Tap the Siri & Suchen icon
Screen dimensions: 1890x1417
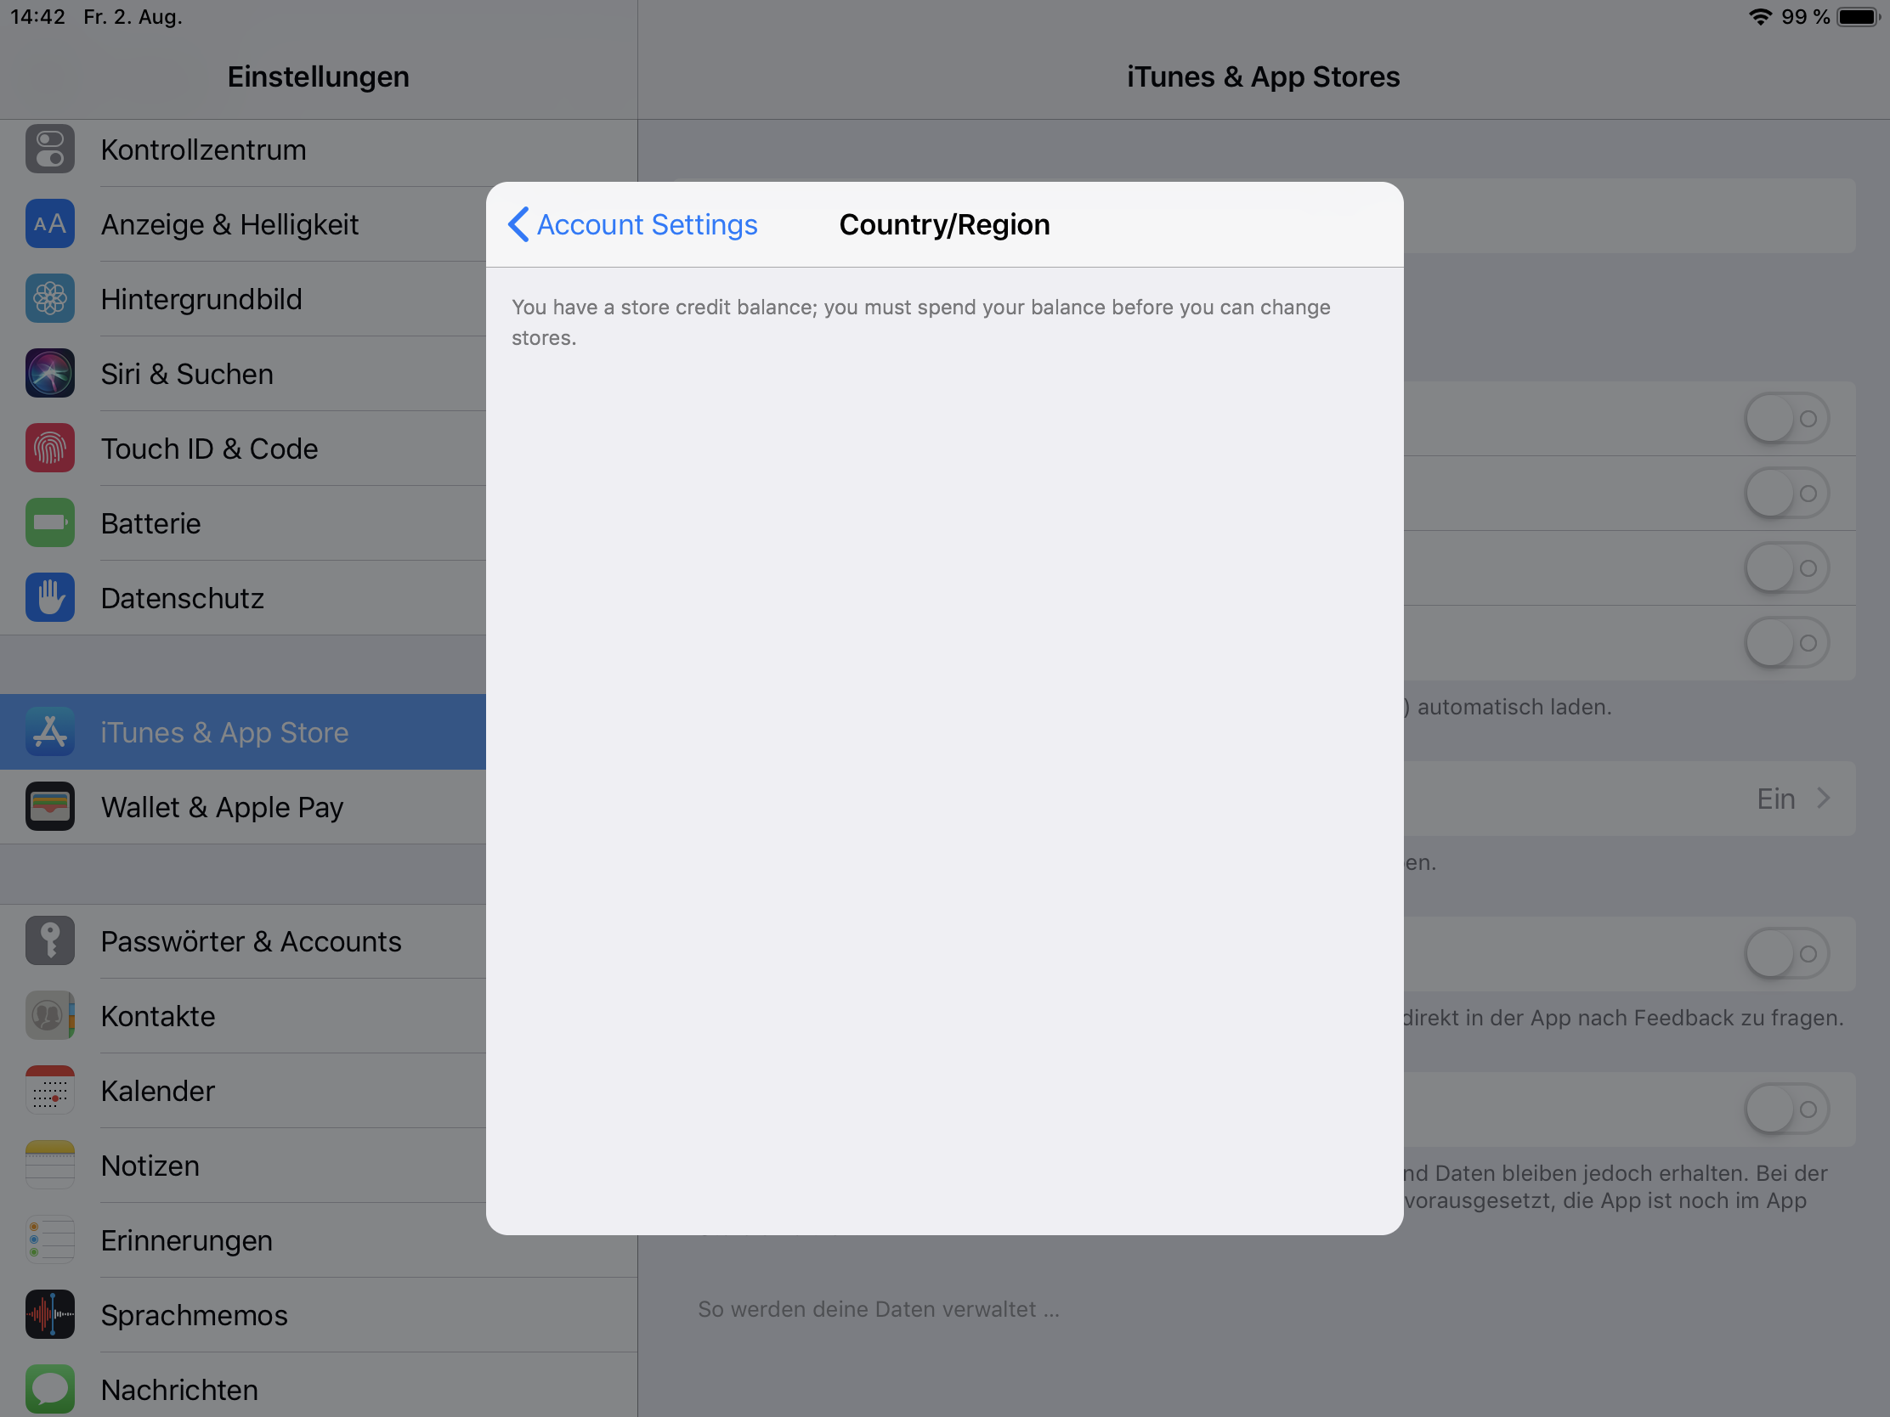point(49,373)
